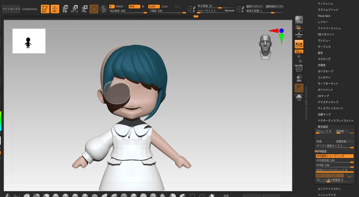Open ポリグループ section

point(325,71)
